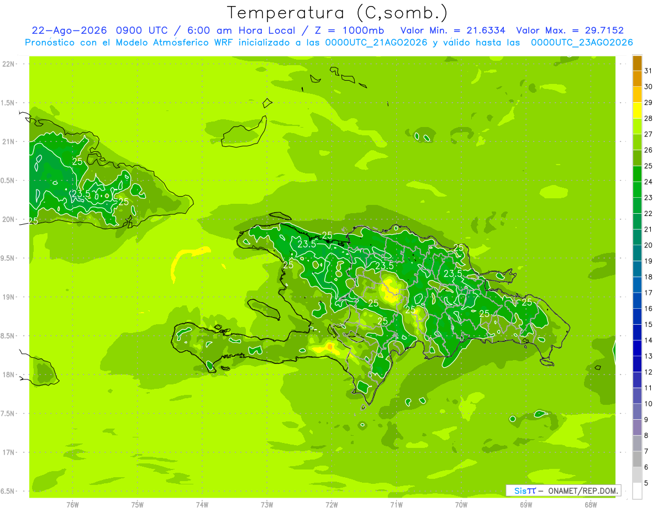This screenshot has height=512, width=663.
Task: Select the forecast date "22-Ago-2026"
Action: pos(69,30)
